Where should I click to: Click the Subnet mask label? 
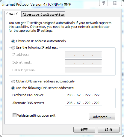[x=22, y=62]
